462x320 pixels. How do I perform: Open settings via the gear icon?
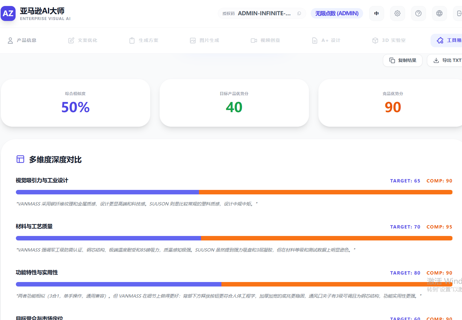pos(397,13)
